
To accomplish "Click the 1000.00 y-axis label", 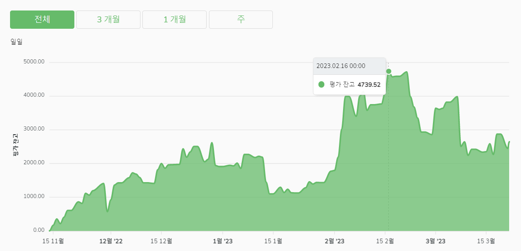I will pyautogui.click(x=34, y=197).
